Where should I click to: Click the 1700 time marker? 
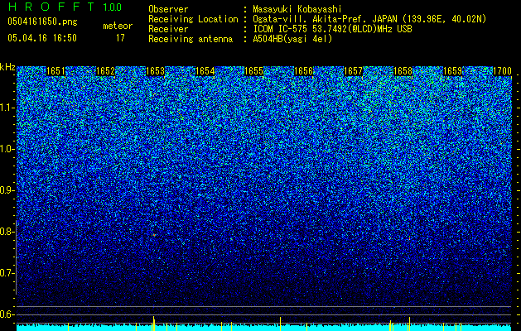point(502,71)
